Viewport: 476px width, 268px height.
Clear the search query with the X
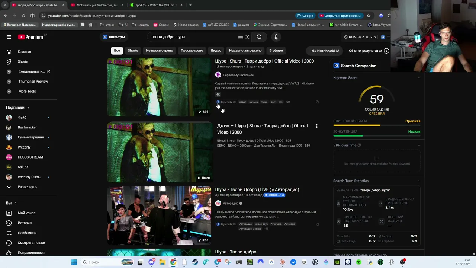(247, 37)
